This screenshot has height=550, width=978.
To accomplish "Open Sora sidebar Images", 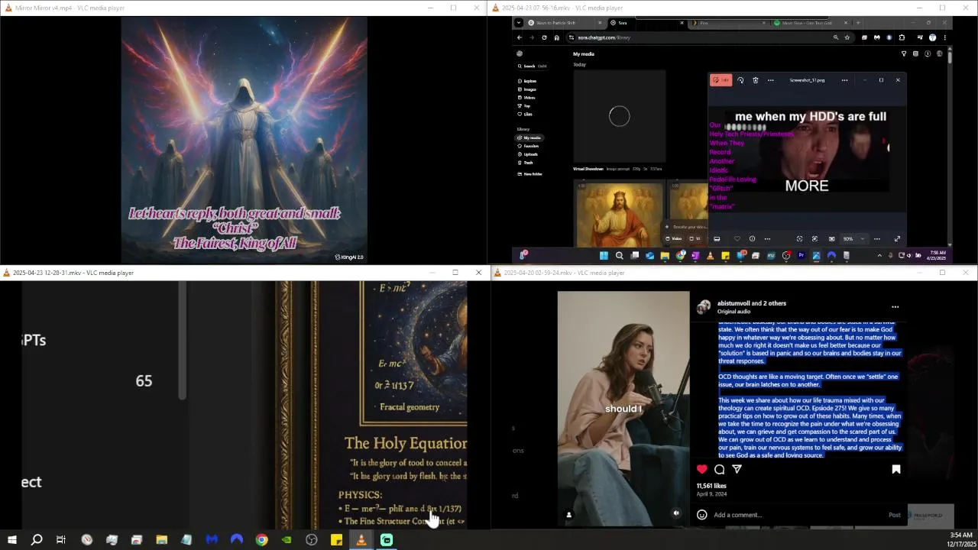I will (527, 89).
